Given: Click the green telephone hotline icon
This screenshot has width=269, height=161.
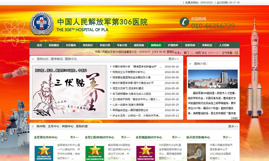Looking at the screenshot, I should coord(185,22).
